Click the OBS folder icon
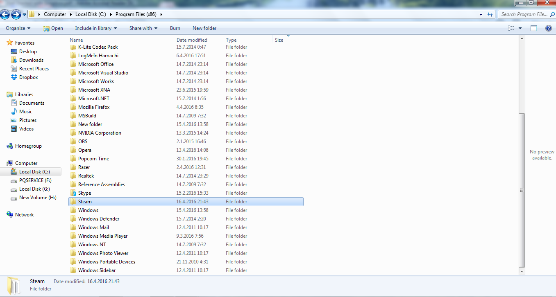 tap(73, 142)
